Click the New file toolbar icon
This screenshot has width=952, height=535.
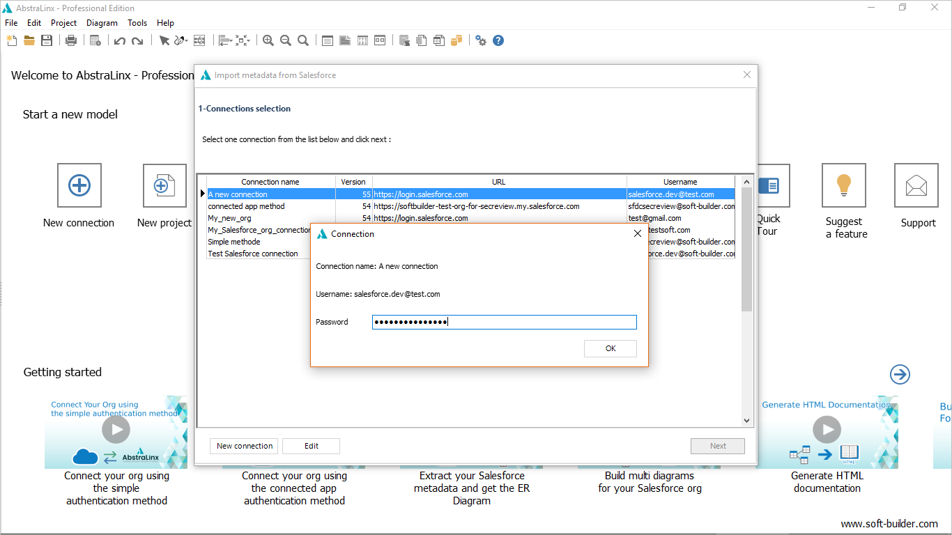coord(11,40)
